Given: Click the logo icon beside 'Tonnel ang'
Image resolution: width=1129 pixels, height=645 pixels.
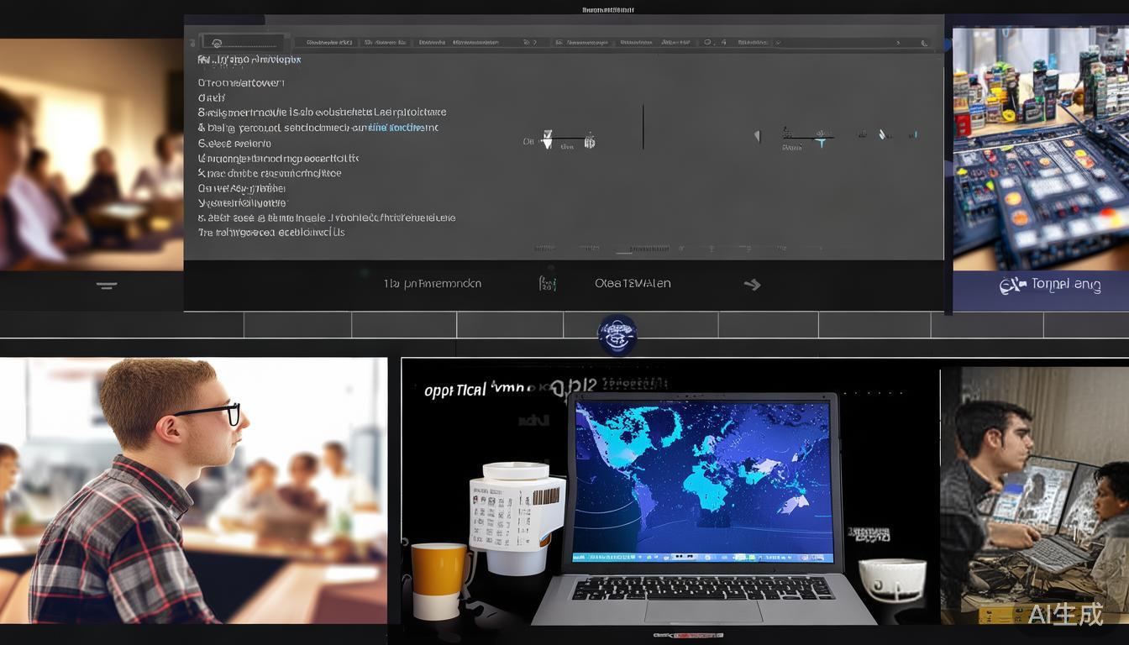Looking at the screenshot, I should pos(1012,286).
